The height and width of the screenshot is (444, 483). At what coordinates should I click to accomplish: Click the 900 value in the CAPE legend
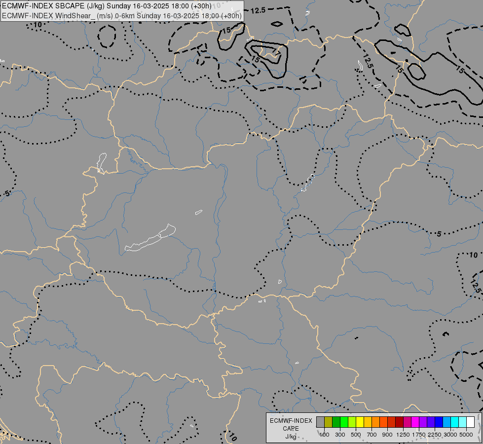coord(387,435)
